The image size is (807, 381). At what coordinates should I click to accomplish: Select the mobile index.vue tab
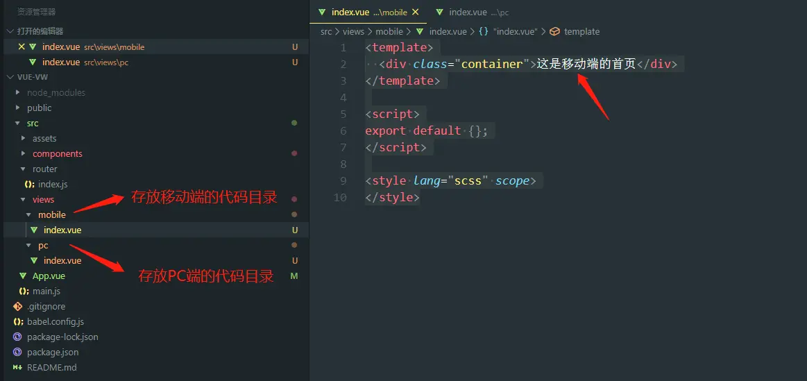pos(368,12)
